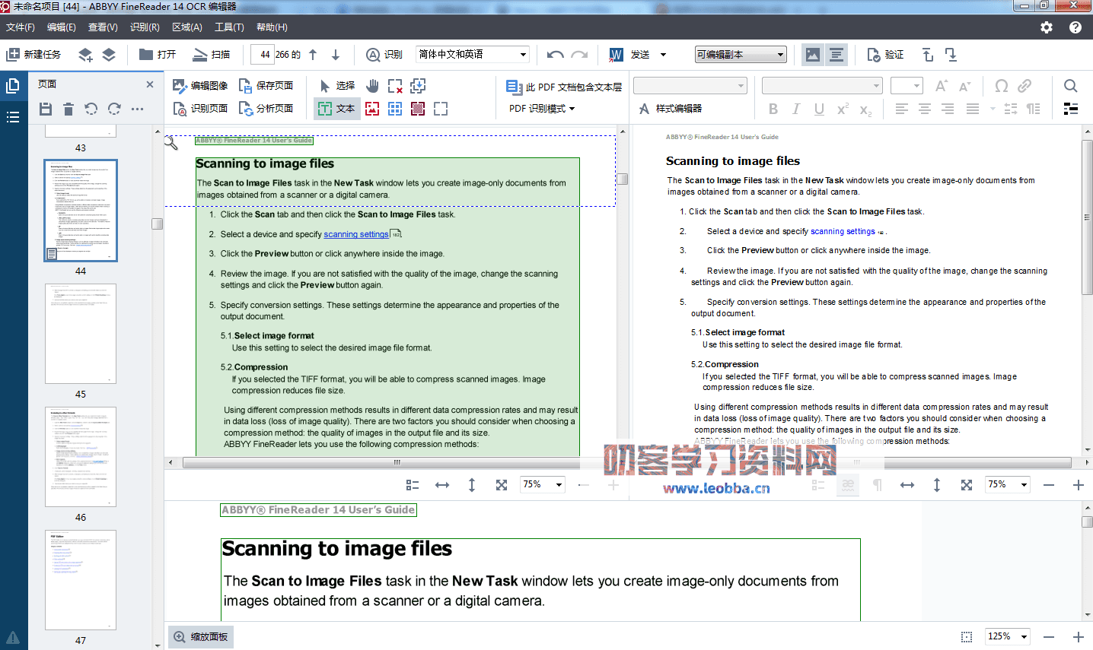Viewport: 1093px width, 650px height.
Task: Open the File (文件) menu
Action: pos(21,27)
